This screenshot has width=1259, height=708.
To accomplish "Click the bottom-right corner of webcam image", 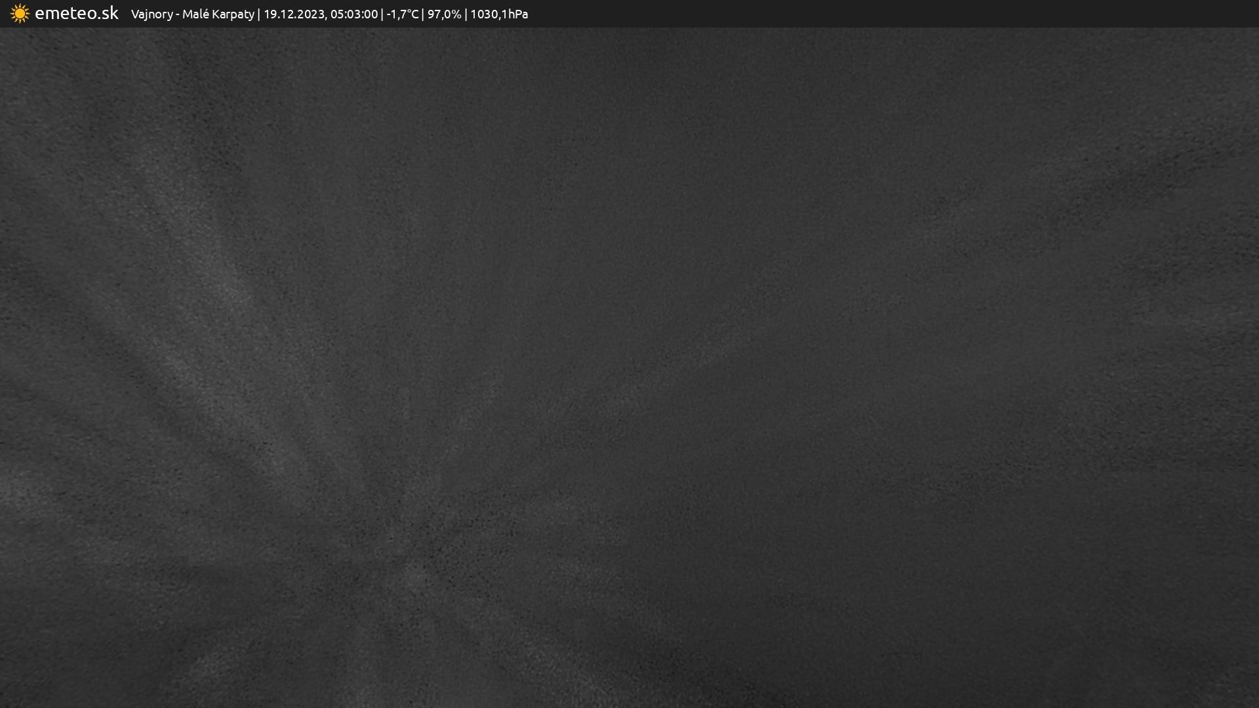I will click(x=1252, y=701).
